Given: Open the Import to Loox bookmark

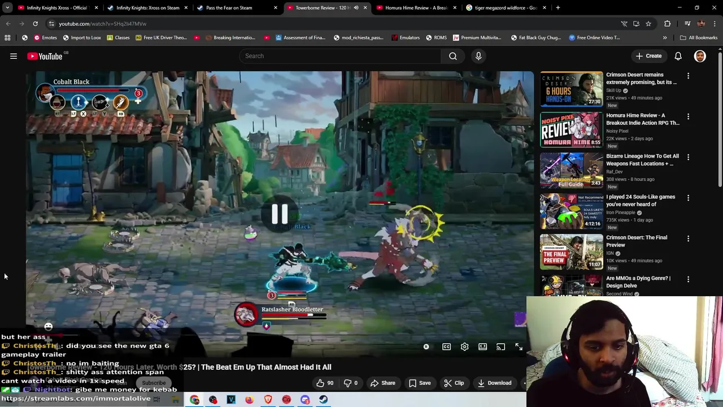Looking at the screenshot, I should [82, 38].
